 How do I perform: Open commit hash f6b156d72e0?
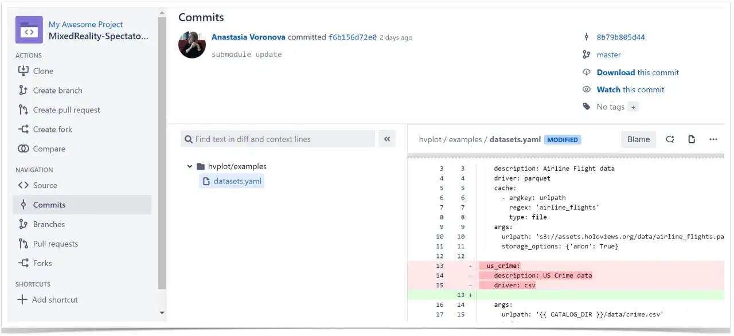pyautogui.click(x=353, y=37)
